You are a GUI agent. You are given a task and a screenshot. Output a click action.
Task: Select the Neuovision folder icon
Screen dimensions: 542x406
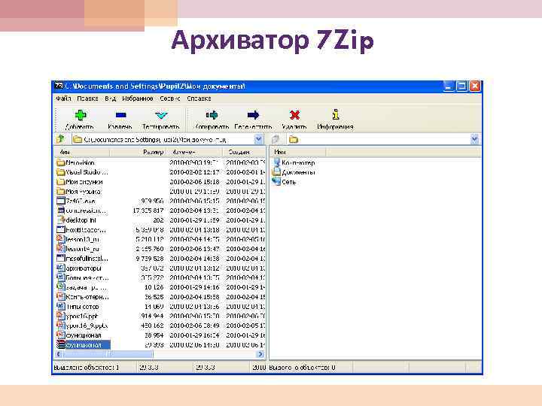coord(61,162)
